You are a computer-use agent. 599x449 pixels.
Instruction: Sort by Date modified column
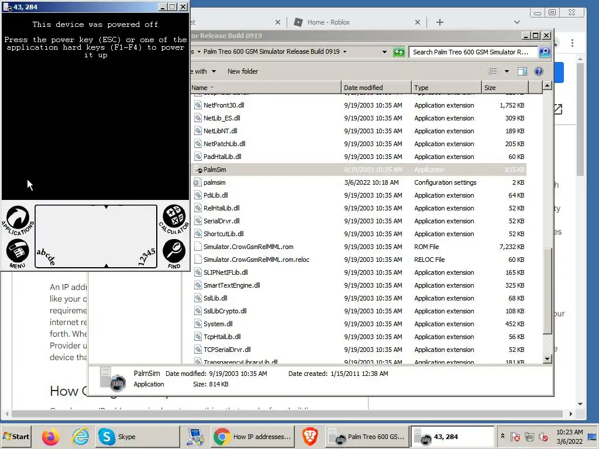pyautogui.click(x=376, y=88)
